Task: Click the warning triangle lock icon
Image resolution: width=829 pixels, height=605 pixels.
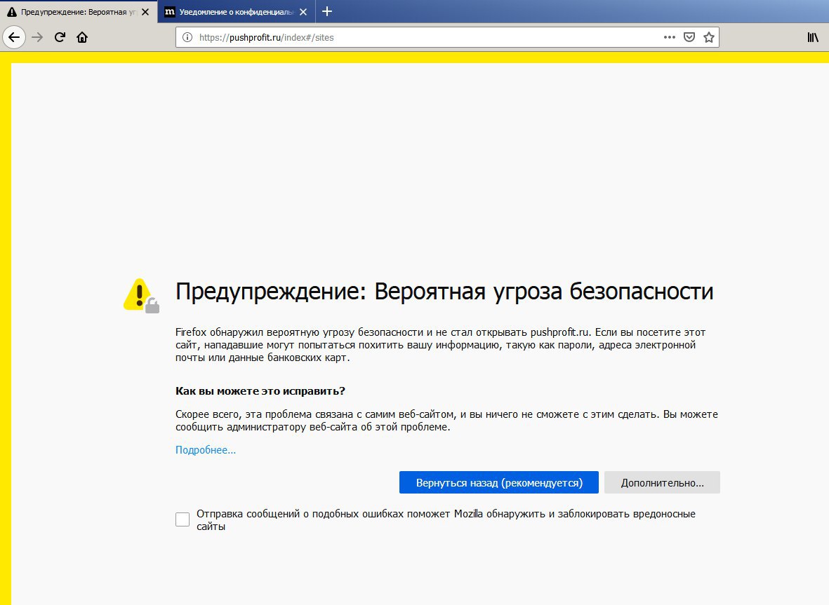Action: pos(141,296)
